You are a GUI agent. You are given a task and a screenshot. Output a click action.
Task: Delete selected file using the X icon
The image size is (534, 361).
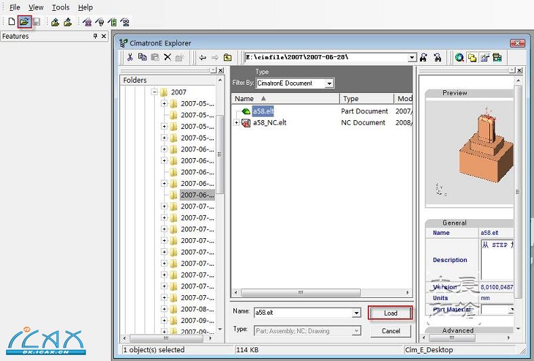click(167, 58)
